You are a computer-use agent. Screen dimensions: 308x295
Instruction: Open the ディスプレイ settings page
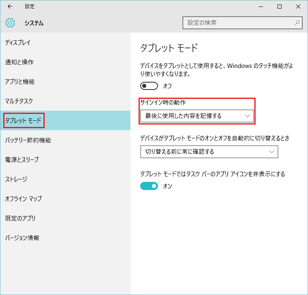[x=18, y=43]
